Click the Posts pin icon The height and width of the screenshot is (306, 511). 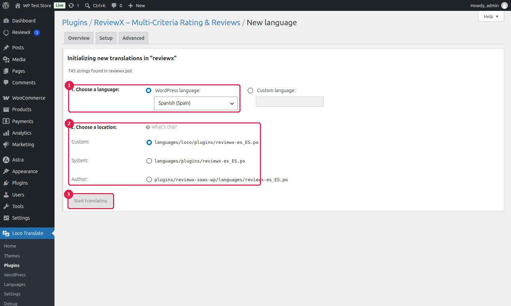6,48
